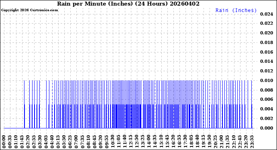Click the 23:55 time axis label
277x150 pixels.
(x=252, y=142)
